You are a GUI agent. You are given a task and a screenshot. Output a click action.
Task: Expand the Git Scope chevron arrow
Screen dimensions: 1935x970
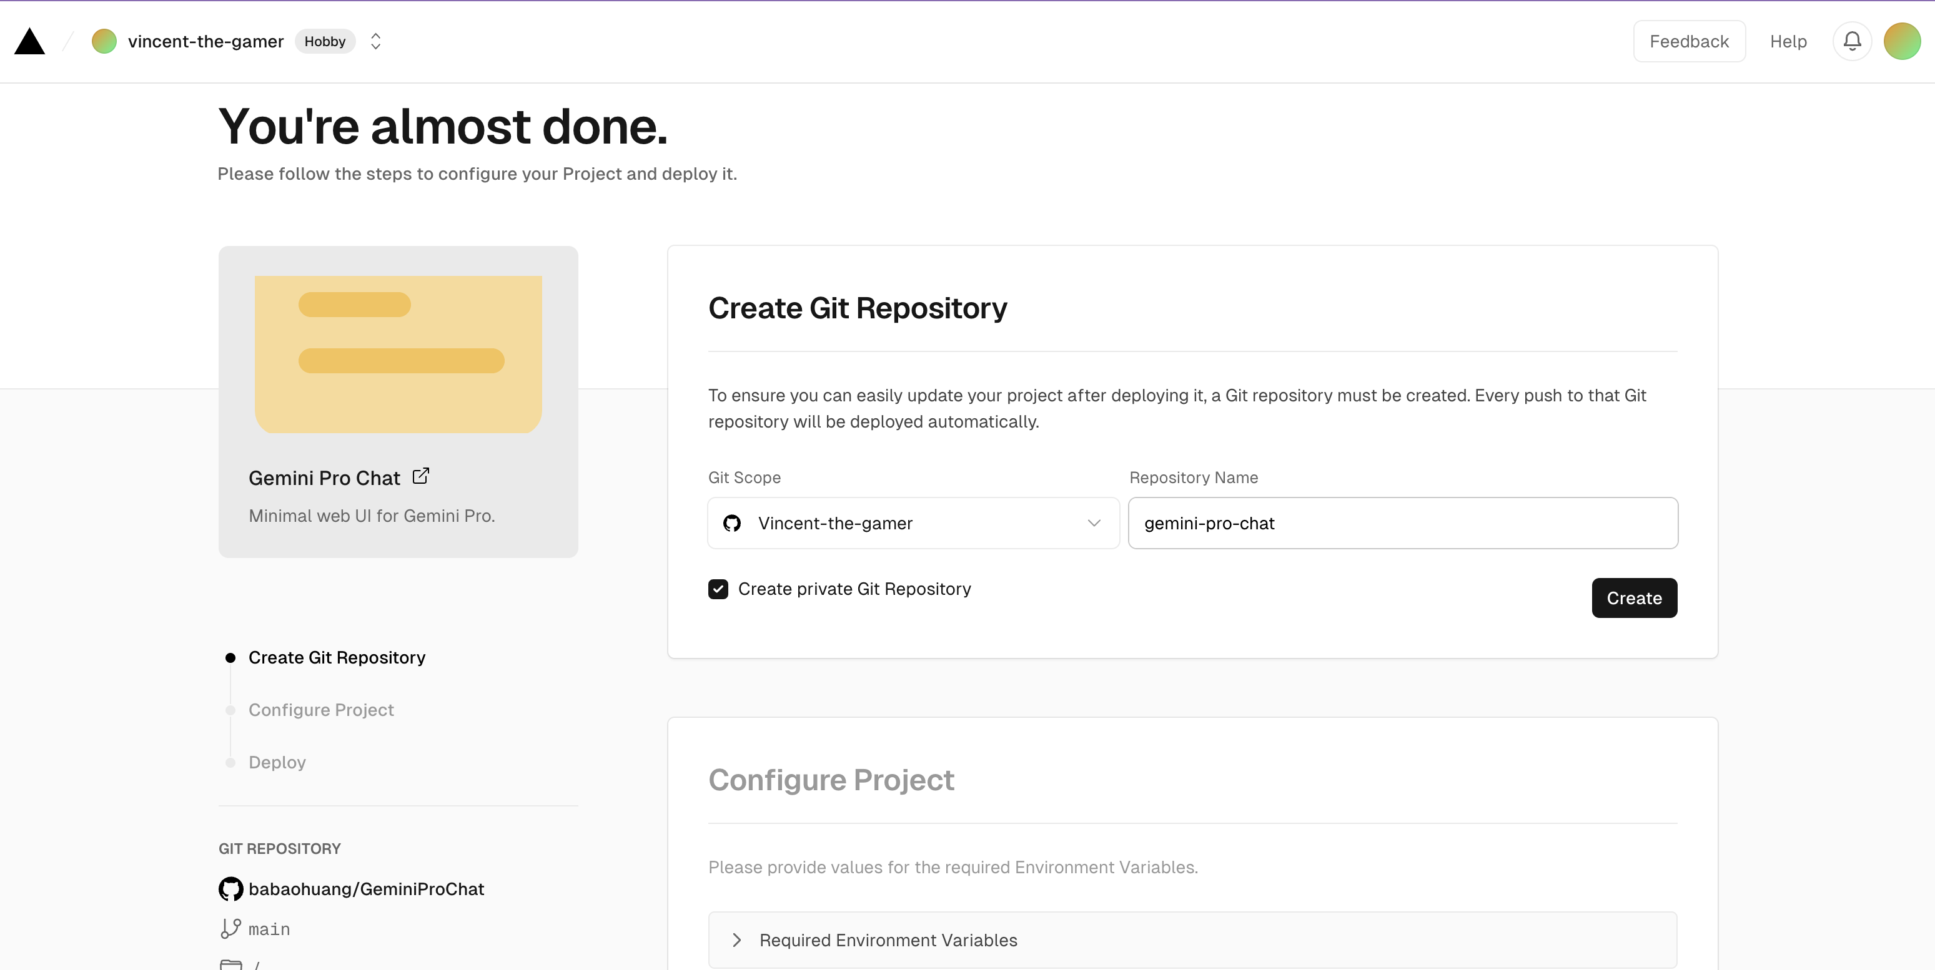(x=1094, y=523)
